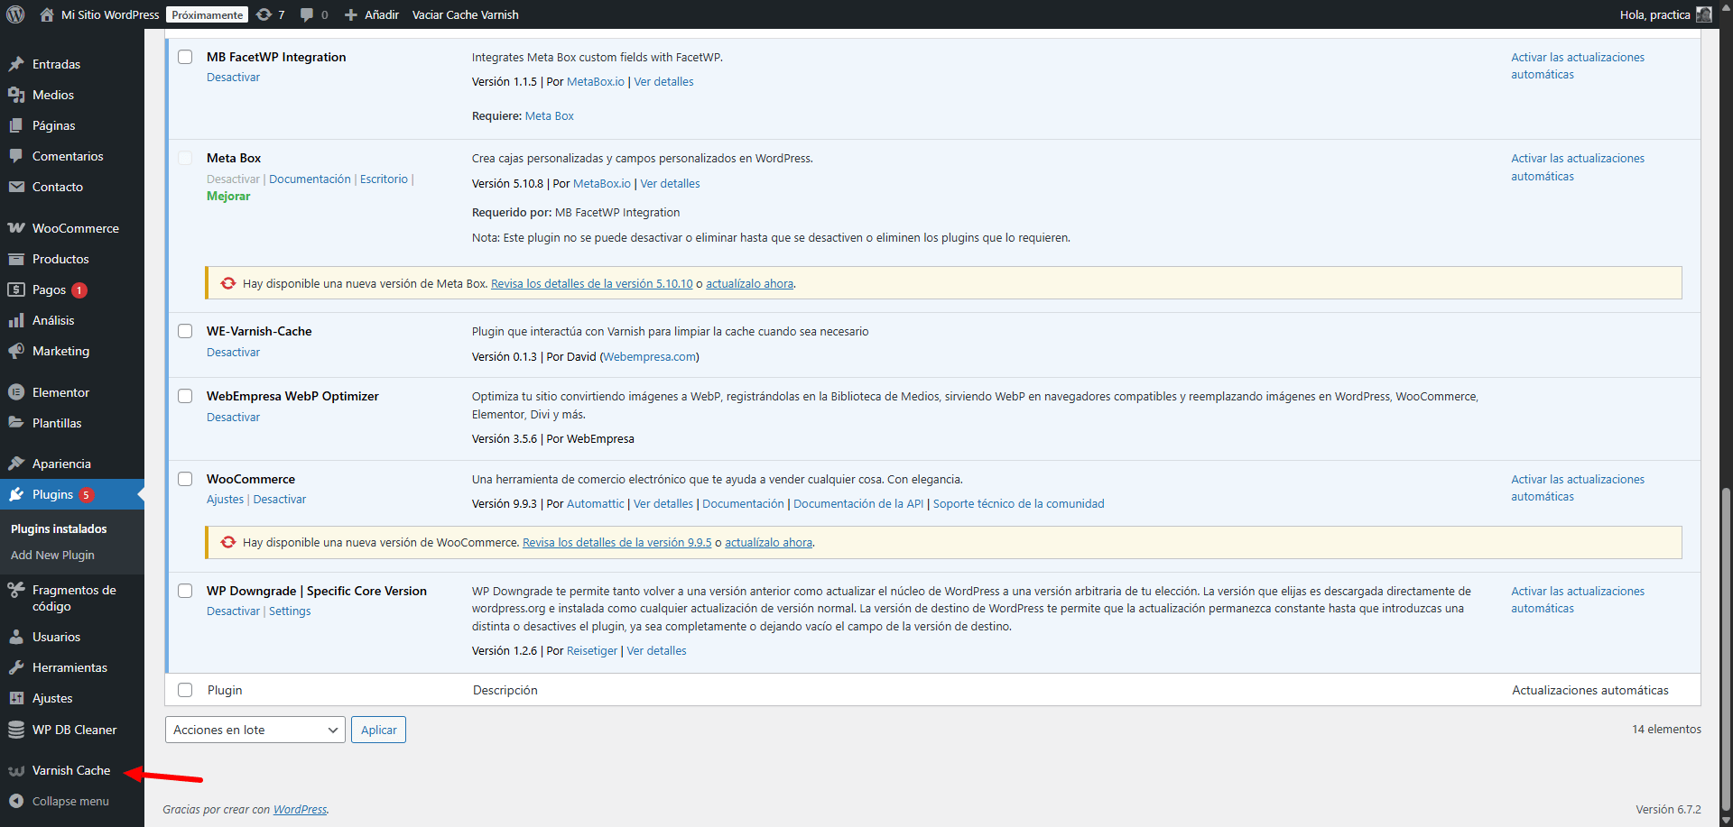Click the Análisis bar chart icon
The image size is (1733, 827).
(16, 320)
